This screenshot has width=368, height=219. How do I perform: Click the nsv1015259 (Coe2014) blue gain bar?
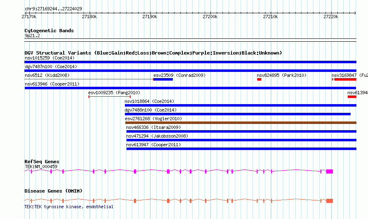[x=190, y=62]
